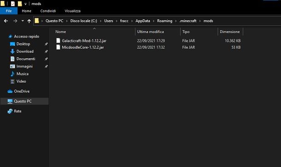Sort files by the Nome column

click(x=60, y=32)
